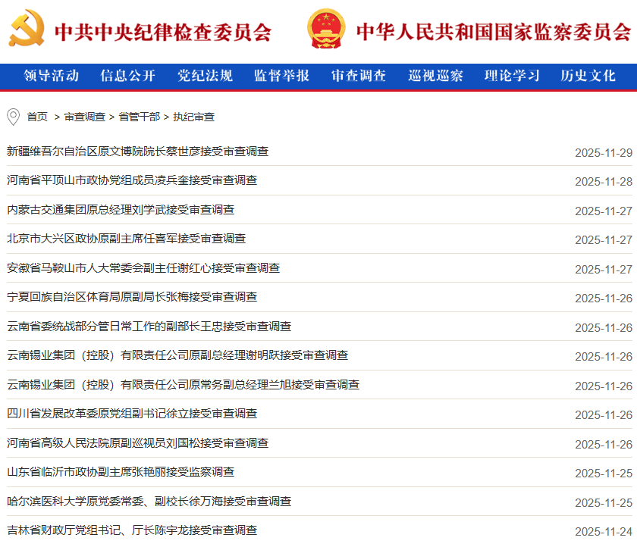This screenshot has height=544, width=637.
Task: Click the Communist Party hammer-and-sickle emblem
Action: tap(27, 30)
